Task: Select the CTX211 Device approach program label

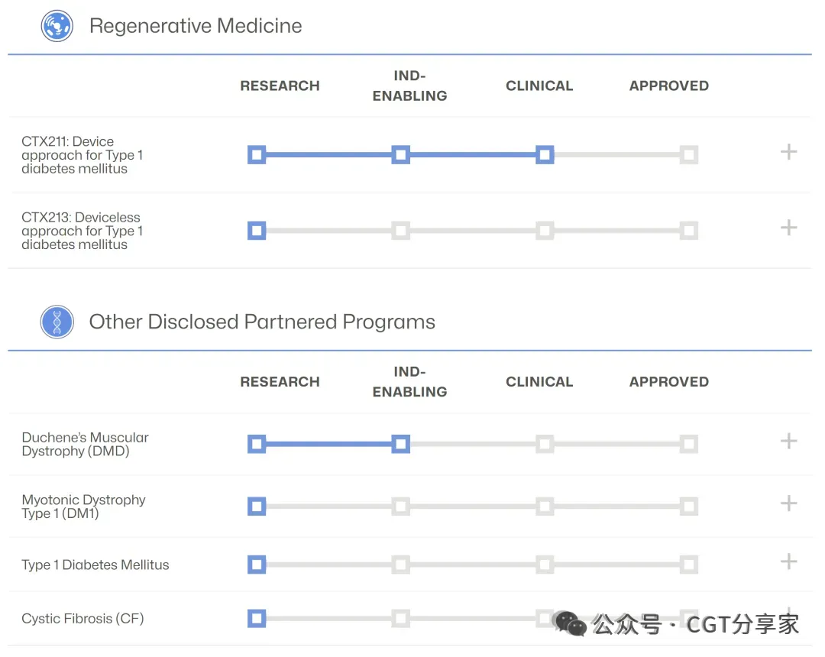Action: [82, 155]
